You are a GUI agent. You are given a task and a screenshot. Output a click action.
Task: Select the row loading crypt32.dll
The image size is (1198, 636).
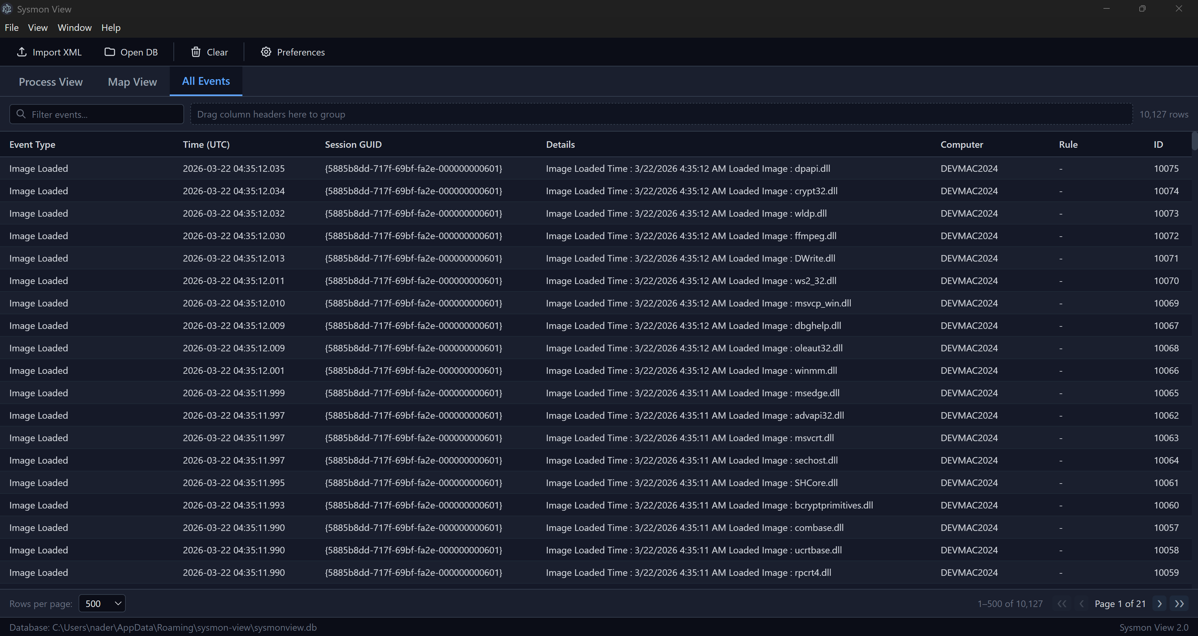point(596,190)
